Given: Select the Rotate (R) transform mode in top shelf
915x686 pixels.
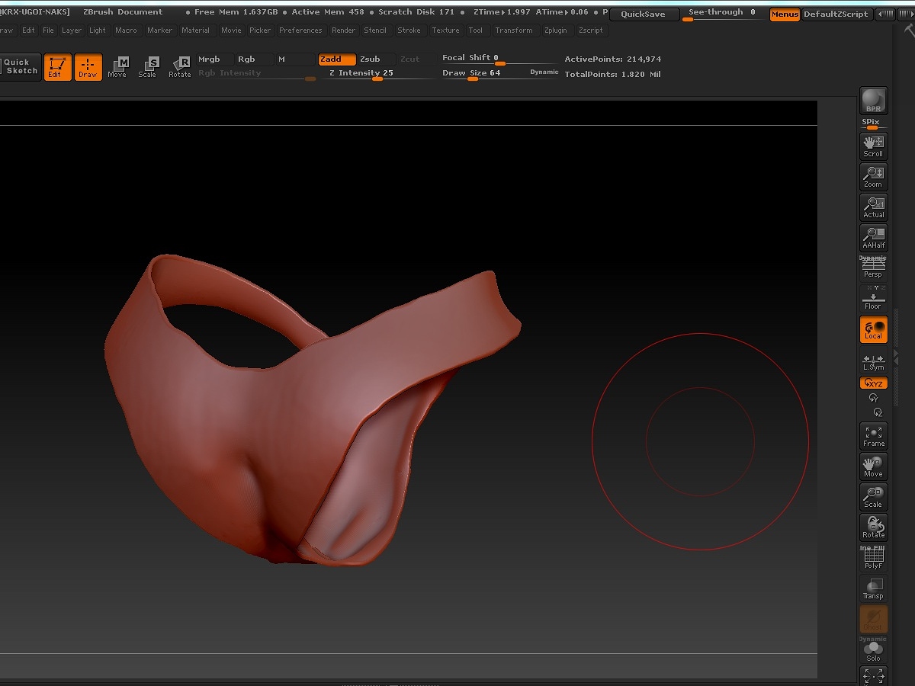Looking at the screenshot, I should pos(180,67).
